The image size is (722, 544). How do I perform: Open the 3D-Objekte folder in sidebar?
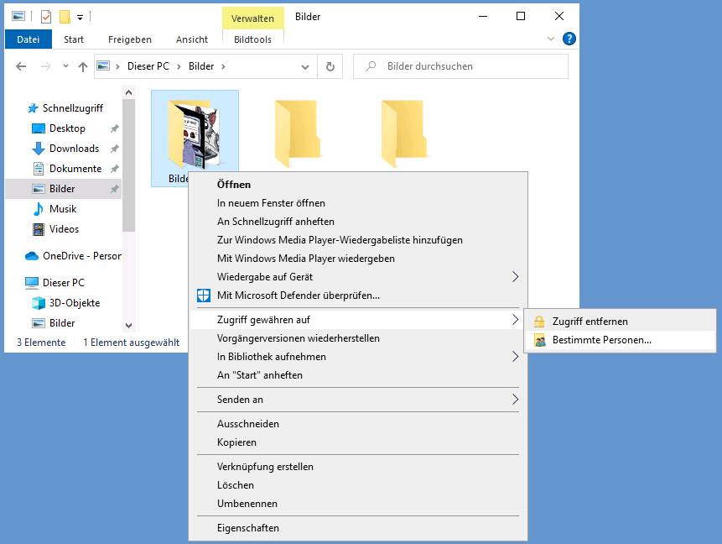click(74, 303)
